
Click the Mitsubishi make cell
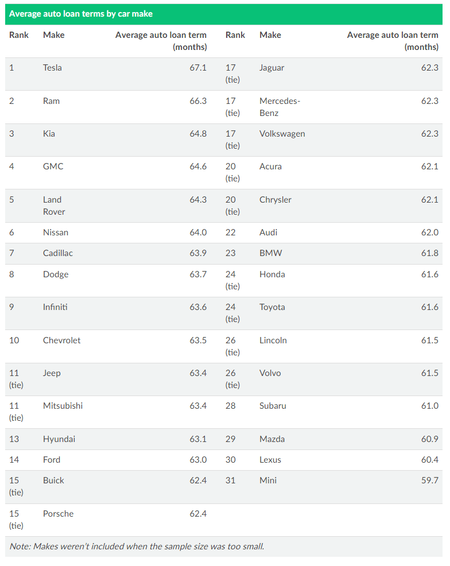[63, 406]
